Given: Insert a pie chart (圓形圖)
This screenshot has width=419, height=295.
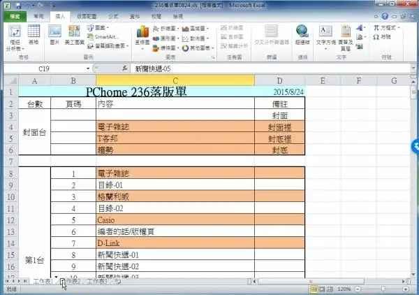Looking at the screenshot, I should (x=166, y=38).
